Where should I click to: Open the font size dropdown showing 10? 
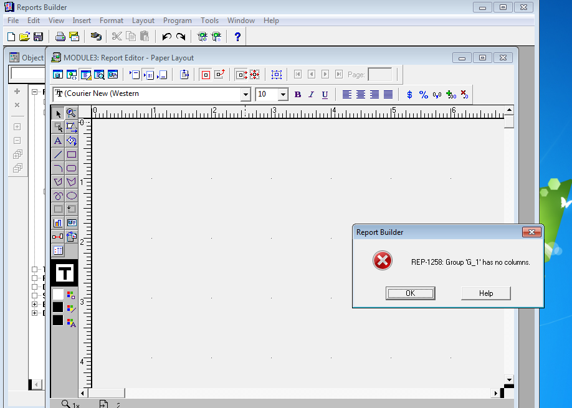click(x=282, y=95)
